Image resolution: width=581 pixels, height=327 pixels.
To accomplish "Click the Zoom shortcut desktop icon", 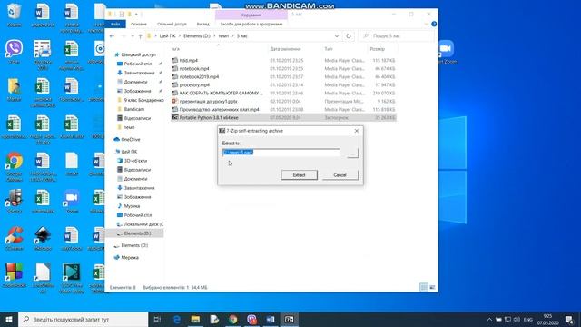I will 72,202.
